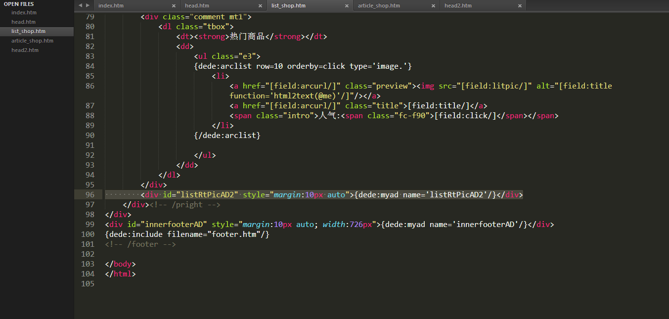Viewport: 669px width, 319px height.
Task: Click line number 86 in the gutter
Action: click(89, 86)
